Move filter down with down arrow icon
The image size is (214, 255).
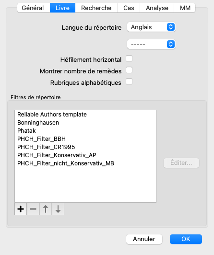[58, 209]
